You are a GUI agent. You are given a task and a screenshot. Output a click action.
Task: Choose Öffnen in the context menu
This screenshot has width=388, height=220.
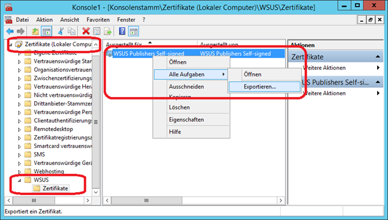192,62
